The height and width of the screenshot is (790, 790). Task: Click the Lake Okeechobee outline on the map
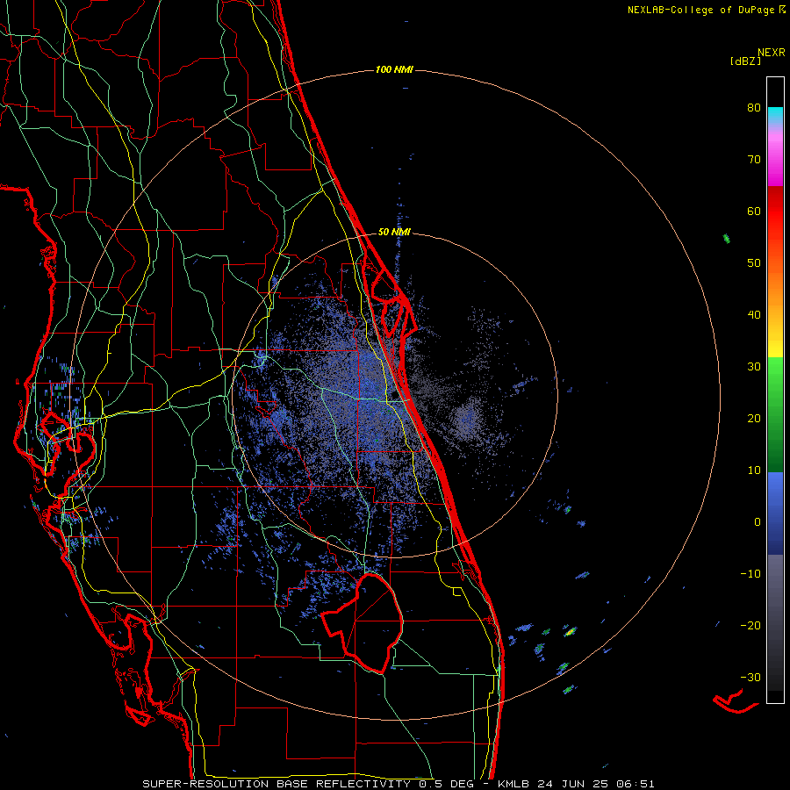tap(363, 623)
